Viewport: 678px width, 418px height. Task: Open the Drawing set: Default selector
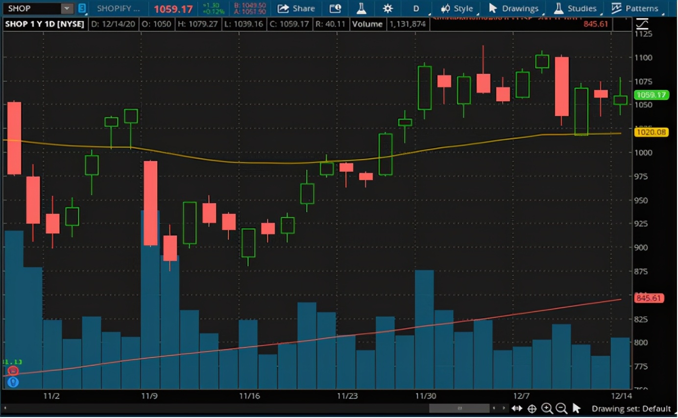tap(631, 408)
